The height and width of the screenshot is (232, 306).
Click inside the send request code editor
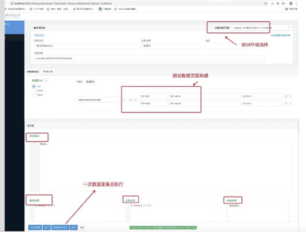[161, 166]
